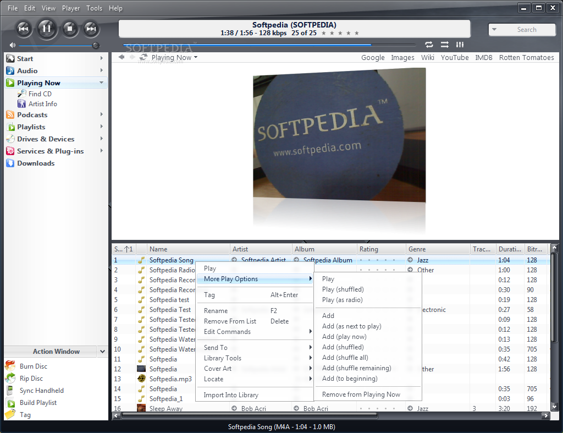Click Tag in the Action Window
The width and height of the screenshot is (563, 433).
(x=25, y=415)
